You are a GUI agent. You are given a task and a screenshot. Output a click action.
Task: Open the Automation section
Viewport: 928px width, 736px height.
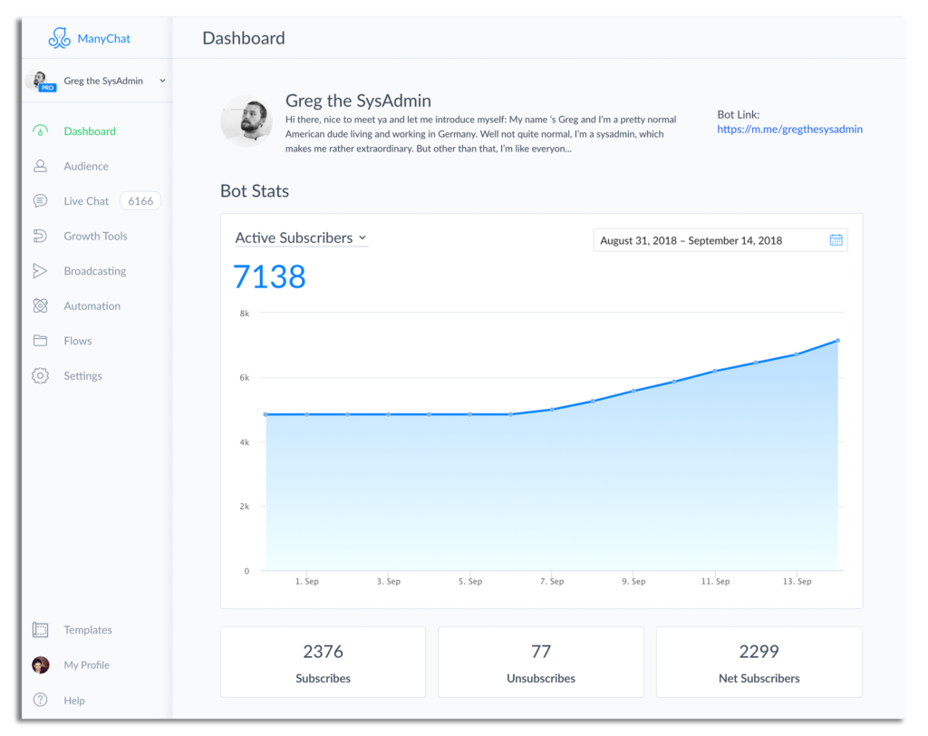[x=92, y=305]
